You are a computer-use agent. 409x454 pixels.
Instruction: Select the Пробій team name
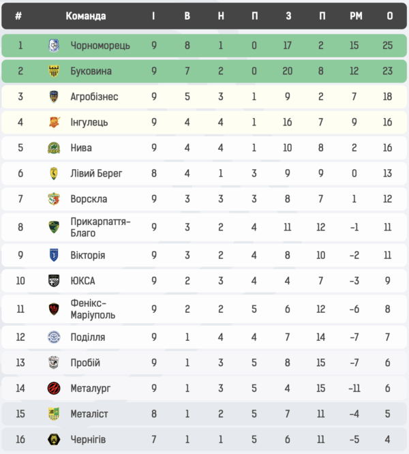(85, 363)
